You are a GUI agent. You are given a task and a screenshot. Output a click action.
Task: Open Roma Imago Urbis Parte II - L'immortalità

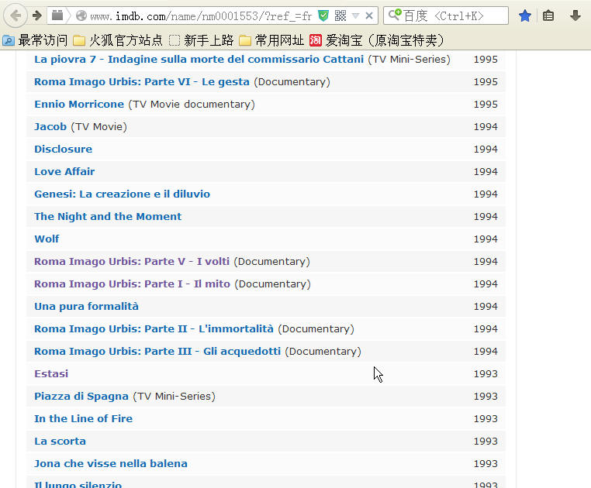pyautogui.click(x=154, y=328)
